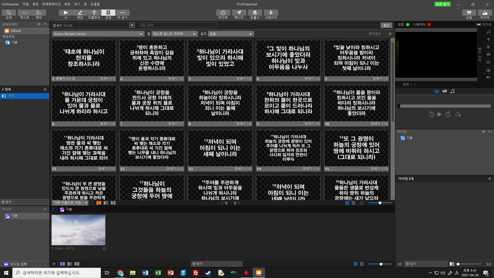Click the 등록 열기 registration button
The width and height of the screenshot is (494, 278).
(442, 4)
